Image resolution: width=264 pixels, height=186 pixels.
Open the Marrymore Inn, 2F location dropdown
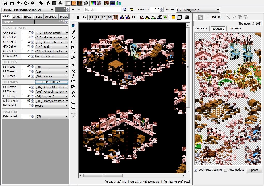point(52,10)
